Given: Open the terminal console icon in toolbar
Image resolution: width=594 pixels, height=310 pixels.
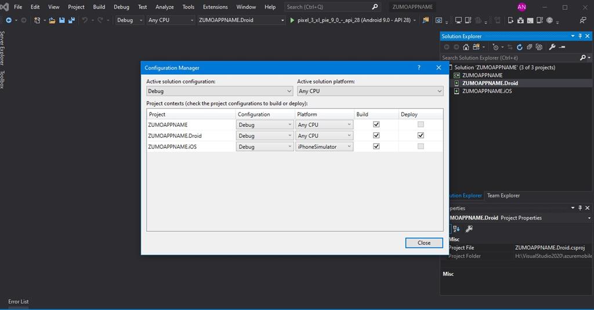Looking at the screenshot, I should (530, 20).
